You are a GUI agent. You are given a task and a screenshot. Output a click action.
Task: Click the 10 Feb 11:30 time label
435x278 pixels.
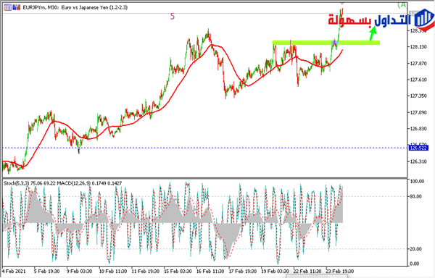pos(113,271)
